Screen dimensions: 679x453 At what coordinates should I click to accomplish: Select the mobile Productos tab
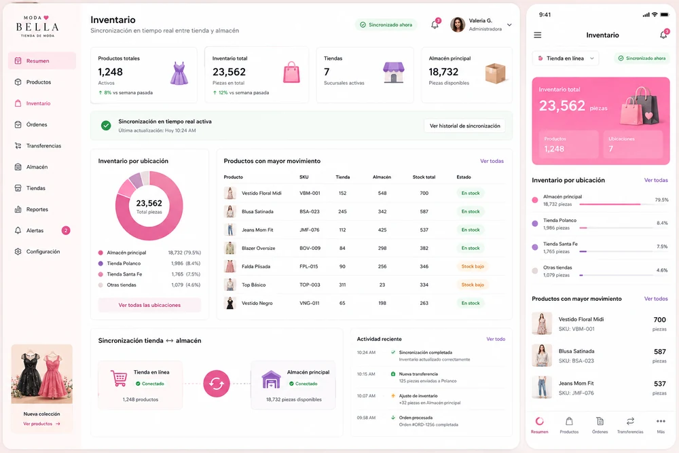(569, 425)
